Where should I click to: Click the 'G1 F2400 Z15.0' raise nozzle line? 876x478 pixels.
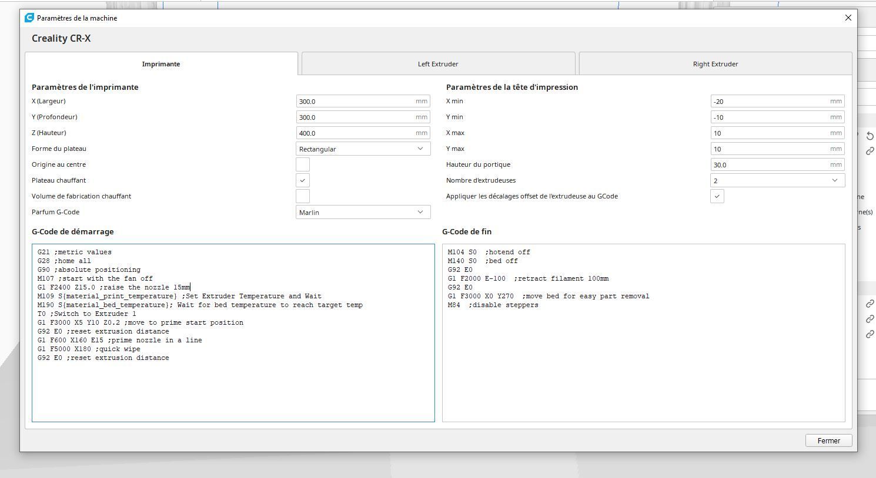tap(113, 287)
